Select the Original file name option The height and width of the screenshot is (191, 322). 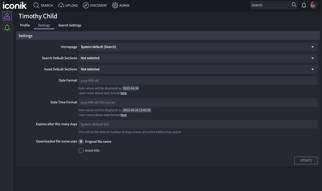[x=81, y=141]
